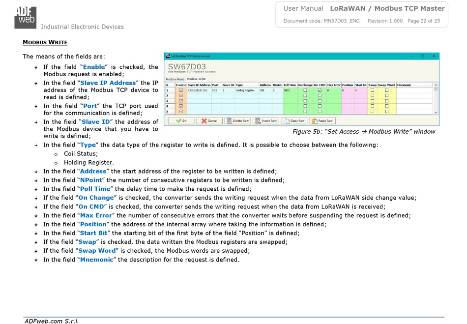Uncheck the Enable checkbox in row 1
This screenshot has width=467, height=324.
(180, 90)
